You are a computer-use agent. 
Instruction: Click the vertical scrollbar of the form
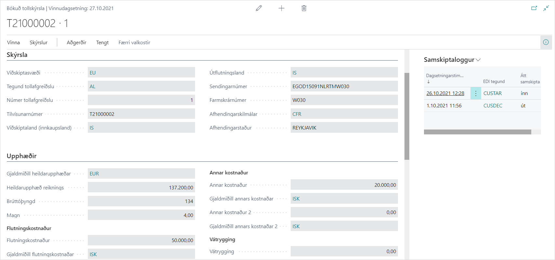tap(407, 116)
